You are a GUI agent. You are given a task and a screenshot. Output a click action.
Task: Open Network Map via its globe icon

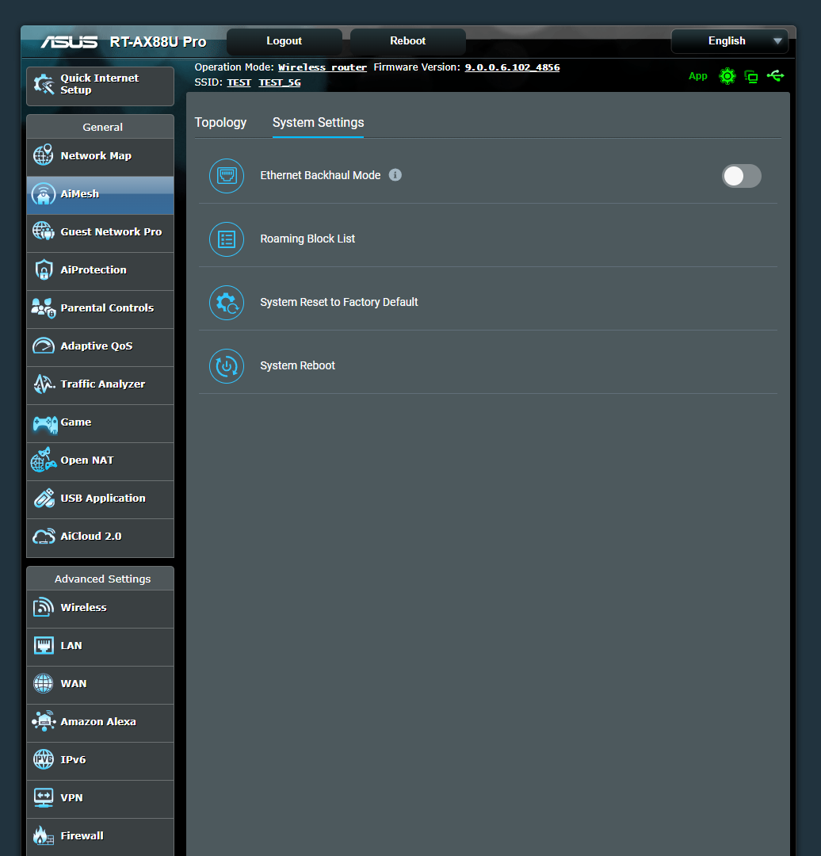43,155
